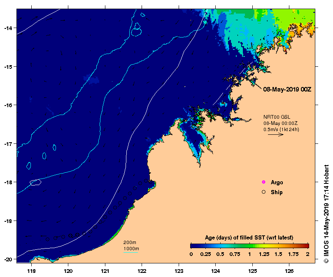Click the IMOS copyright timestamp text
The width and height of the screenshot is (333, 277).
326,214
